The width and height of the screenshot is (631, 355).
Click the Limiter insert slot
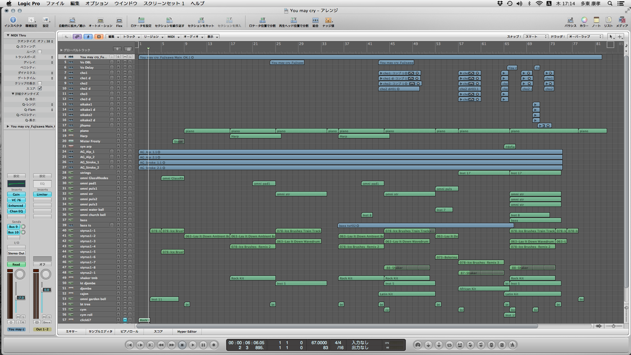pyautogui.click(x=42, y=194)
